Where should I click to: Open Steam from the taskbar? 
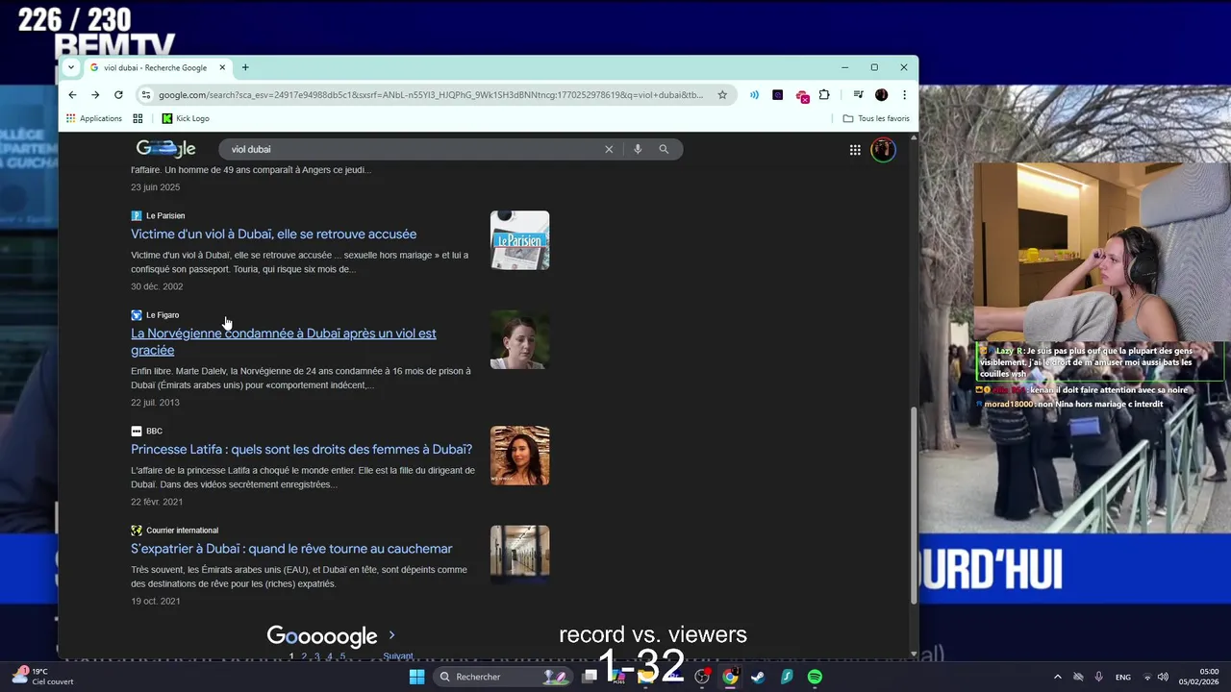pyautogui.click(x=758, y=677)
